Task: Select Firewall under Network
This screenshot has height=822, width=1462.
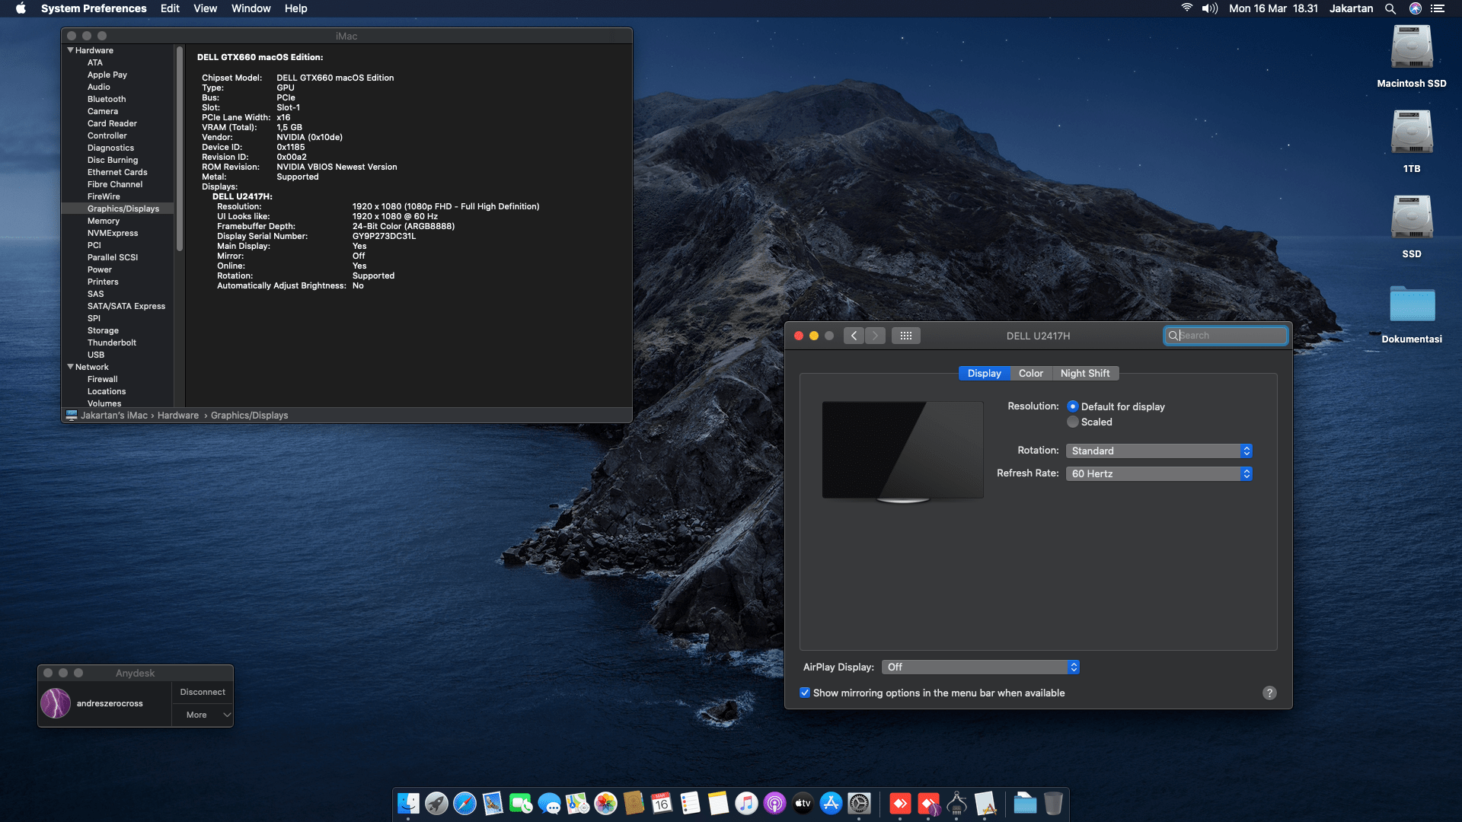Action: click(103, 379)
